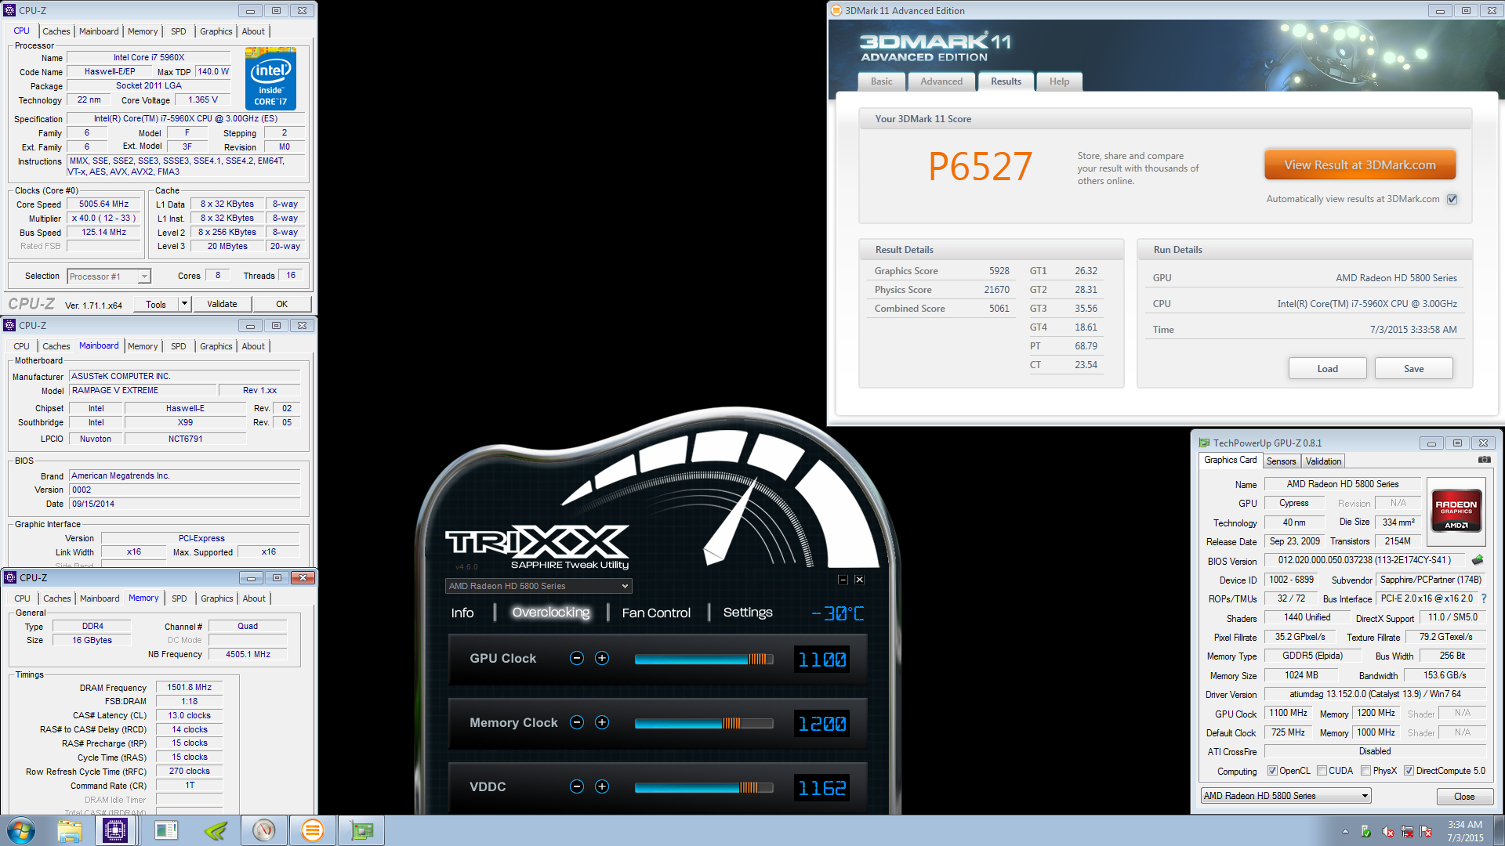
Task: Click the Show Desktop strip at taskbar end
Action: pos(1499,830)
